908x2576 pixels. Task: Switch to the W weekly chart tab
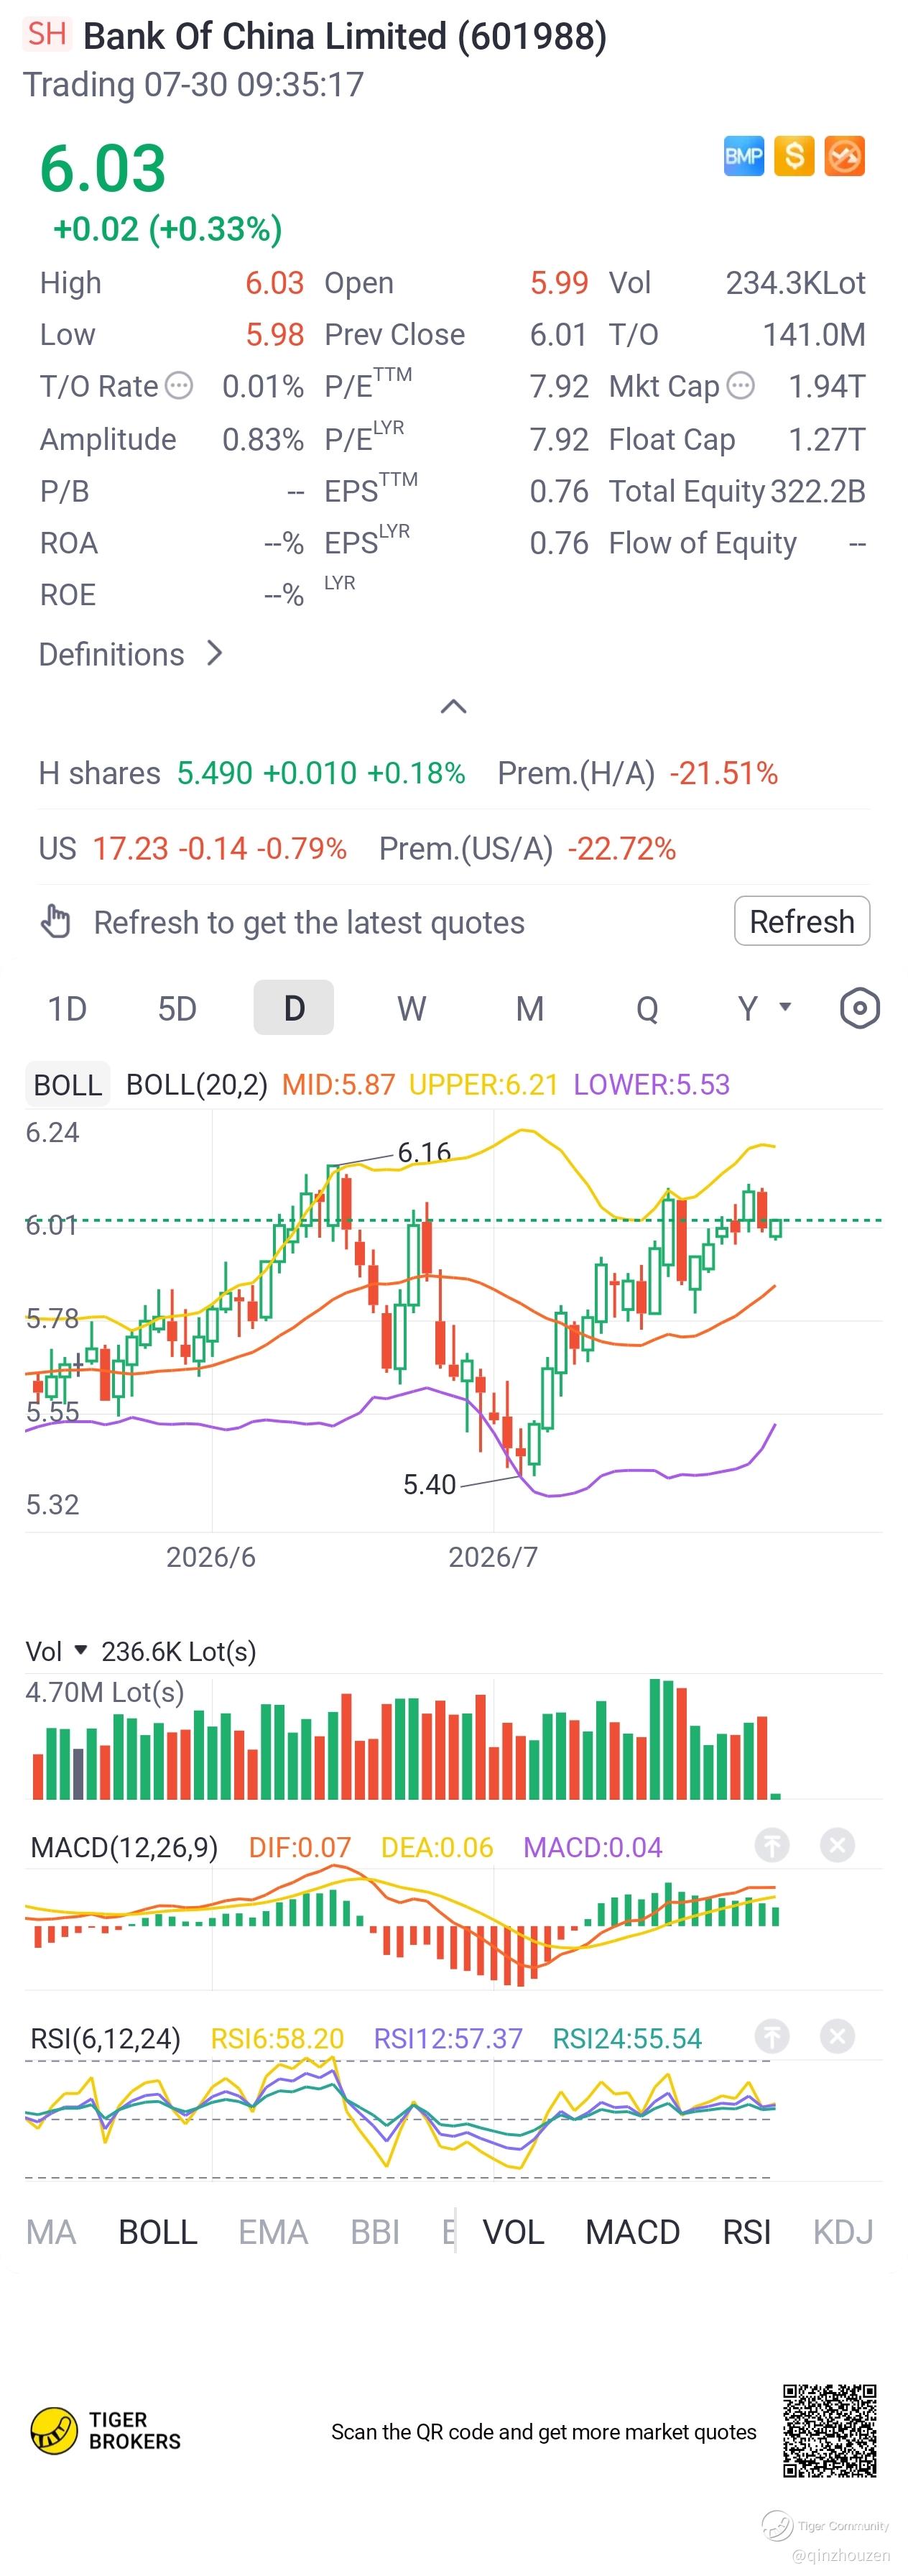pos(411,1008)
